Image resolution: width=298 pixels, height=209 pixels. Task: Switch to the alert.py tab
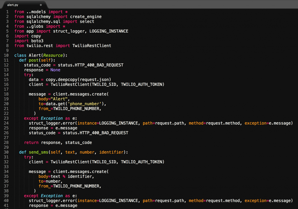13,5
